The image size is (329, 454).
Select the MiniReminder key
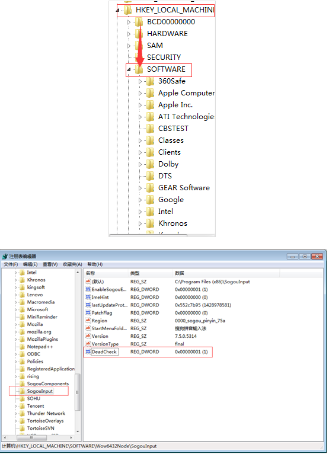42,316
